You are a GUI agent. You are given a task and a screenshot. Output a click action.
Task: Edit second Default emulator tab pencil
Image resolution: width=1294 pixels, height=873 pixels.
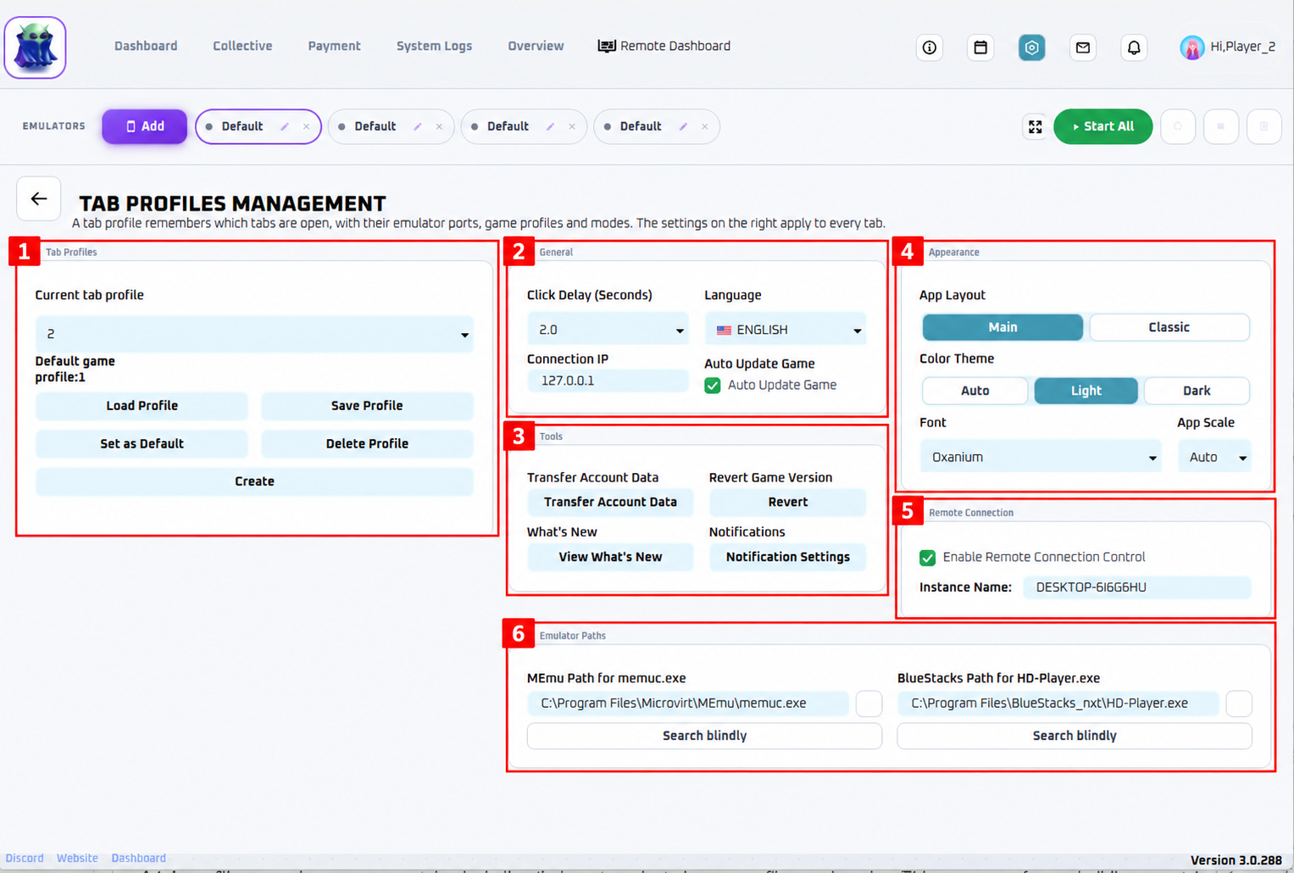click(418, 127)
